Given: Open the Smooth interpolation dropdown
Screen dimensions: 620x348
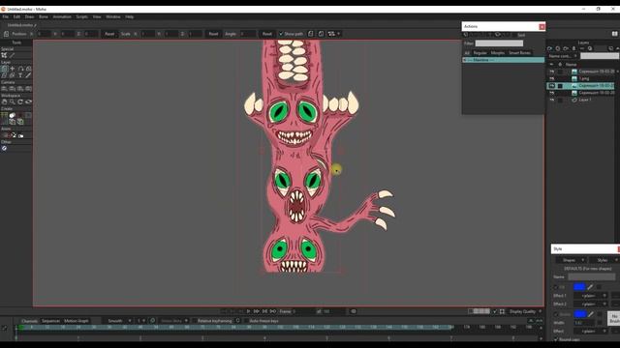Looking at the screenshot, I should (x=119, y=321).
